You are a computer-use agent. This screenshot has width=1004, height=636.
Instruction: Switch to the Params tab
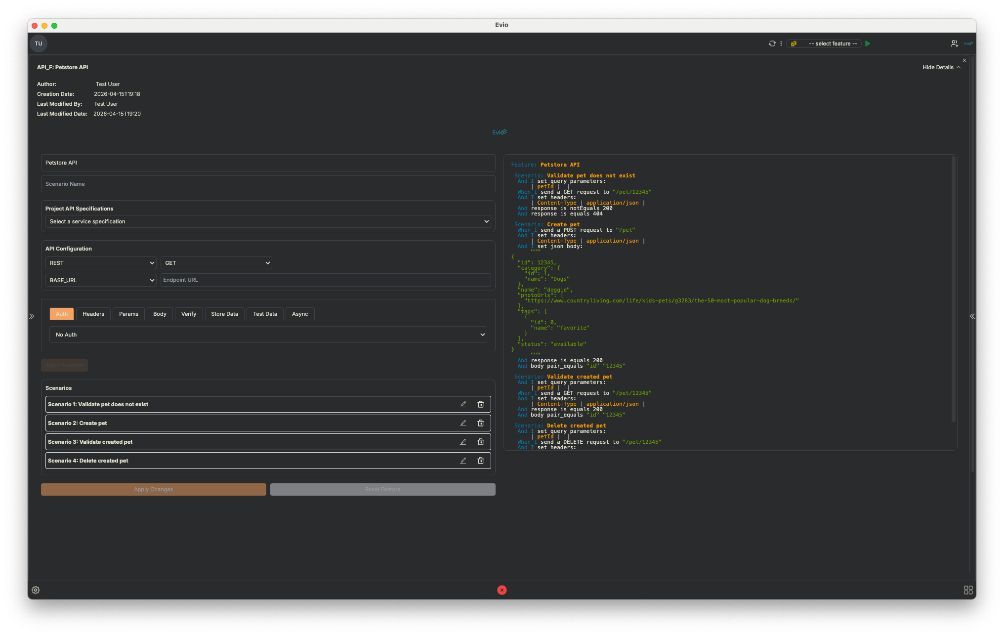(x=128, y=314)
